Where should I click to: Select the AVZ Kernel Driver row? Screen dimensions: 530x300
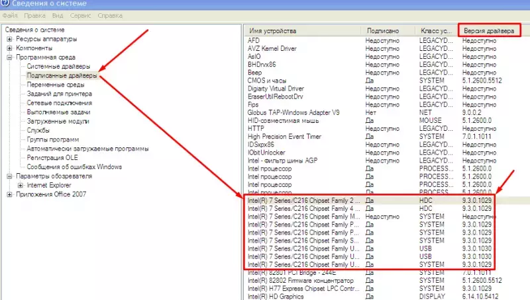[387, 48]
